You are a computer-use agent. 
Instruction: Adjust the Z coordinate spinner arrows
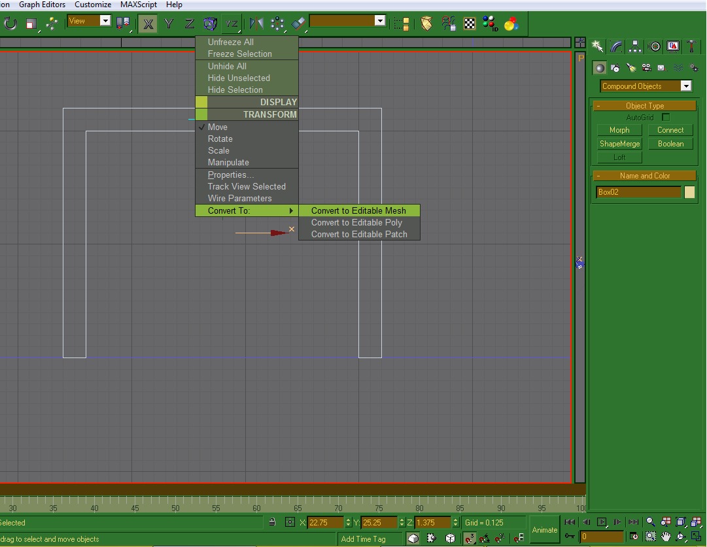(x=455, y=522)
